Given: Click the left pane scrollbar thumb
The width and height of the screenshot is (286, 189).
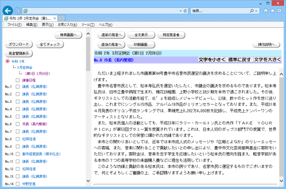Looking at the screenshot, I should (x=88, y=54).
